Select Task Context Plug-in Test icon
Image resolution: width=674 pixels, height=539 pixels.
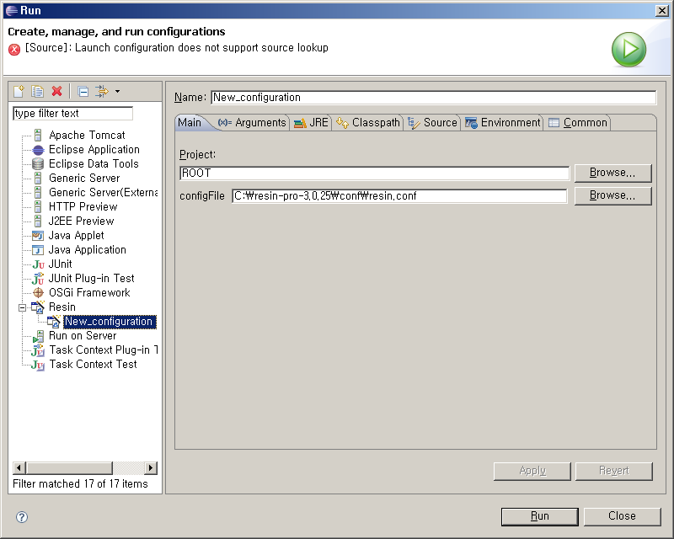click(38, 350)
